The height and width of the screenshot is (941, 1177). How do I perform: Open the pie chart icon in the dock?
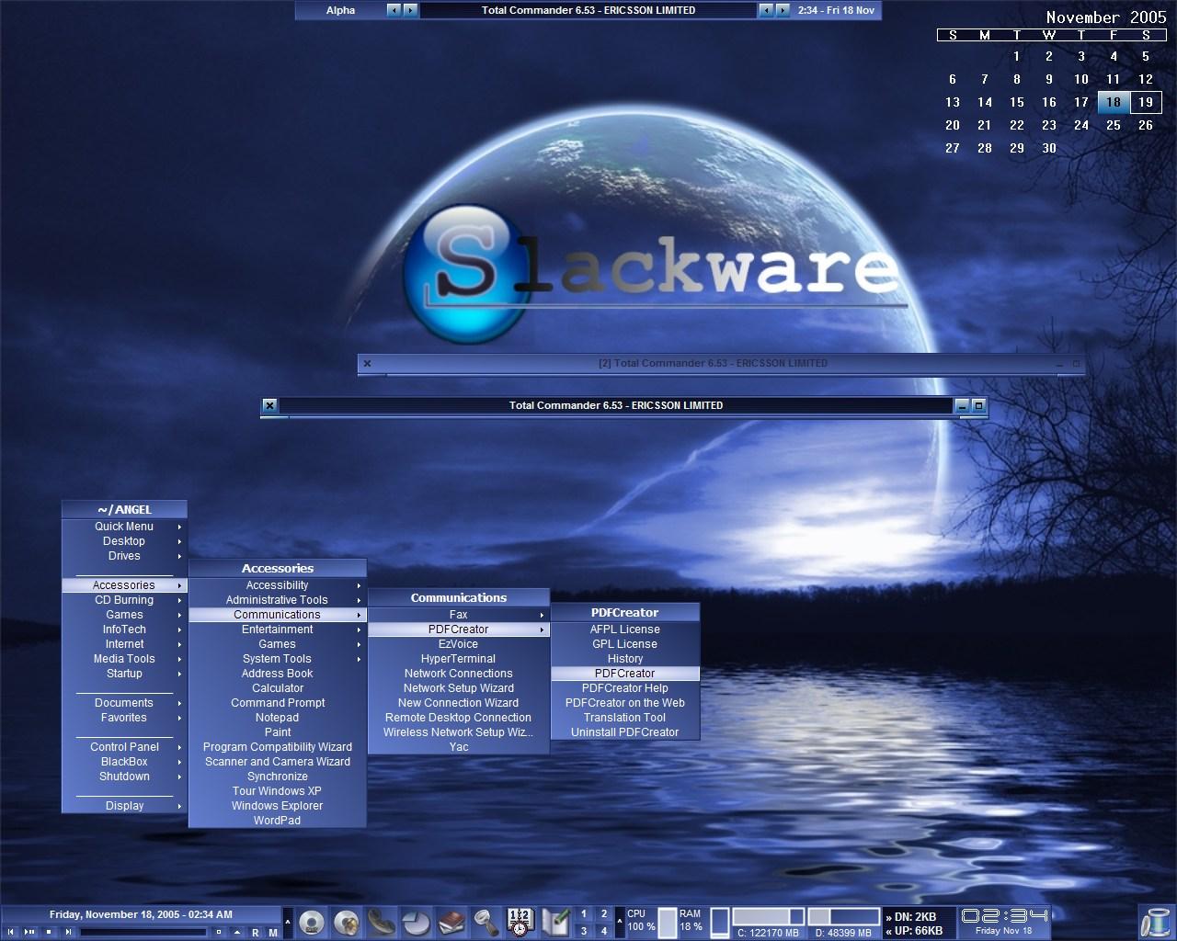click(x=416, y=922)
